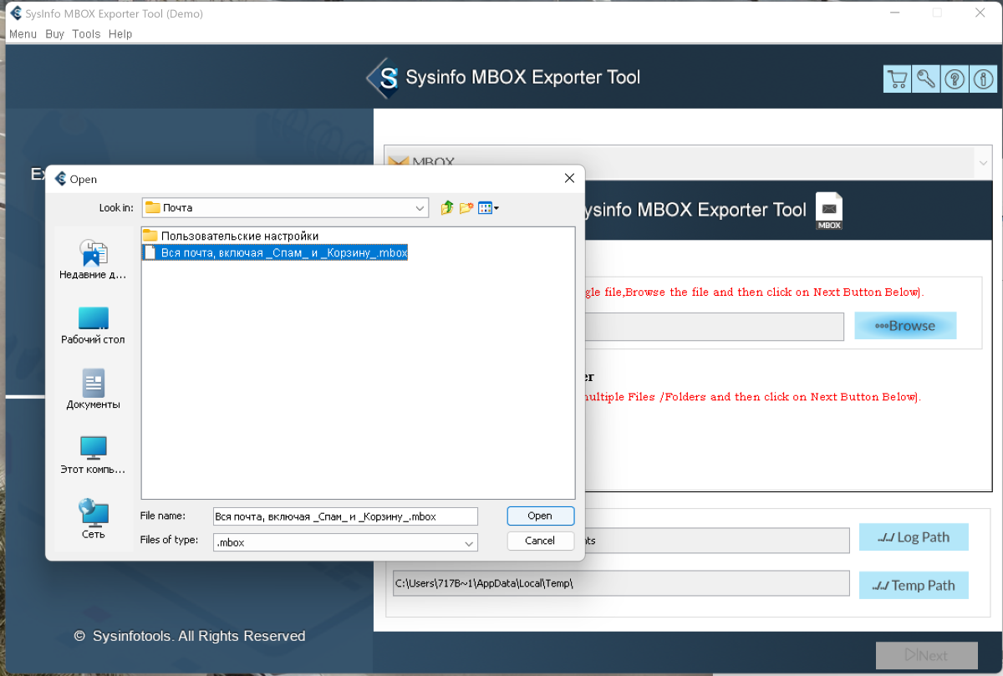Click the Cancel button in dialog
Viewport: 1003px width, 676px height.
[x=540, y=541]
